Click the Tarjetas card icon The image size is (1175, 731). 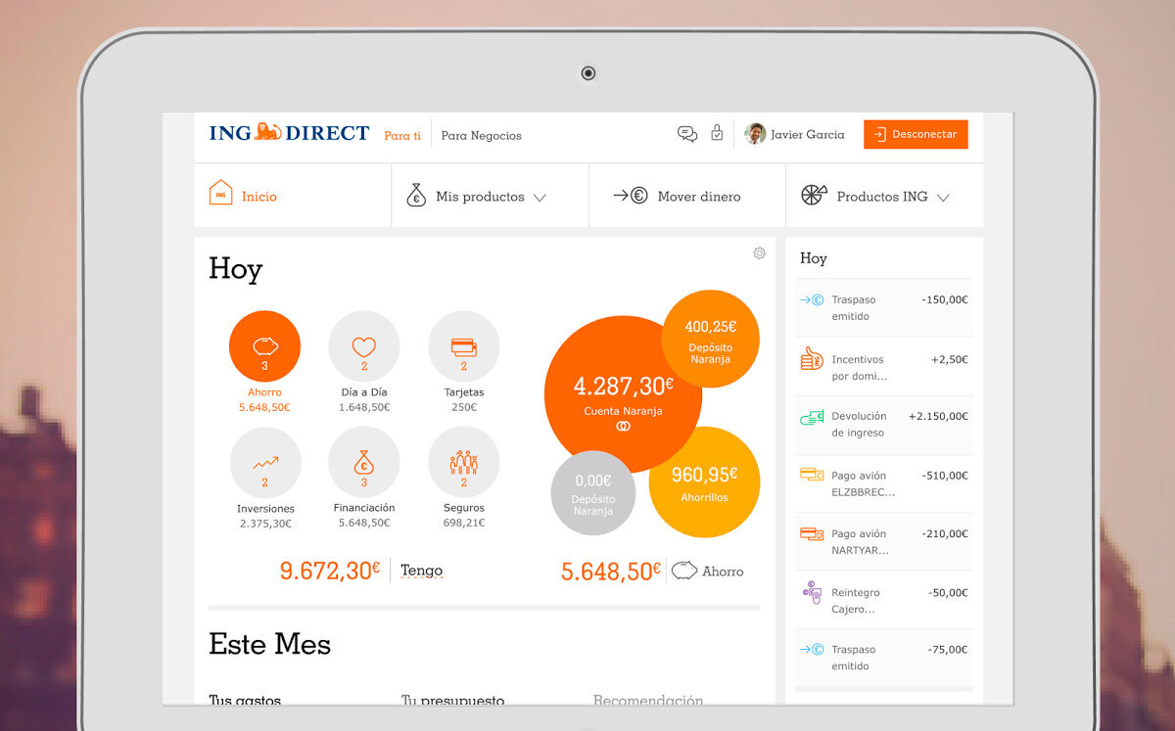(463, 345)
